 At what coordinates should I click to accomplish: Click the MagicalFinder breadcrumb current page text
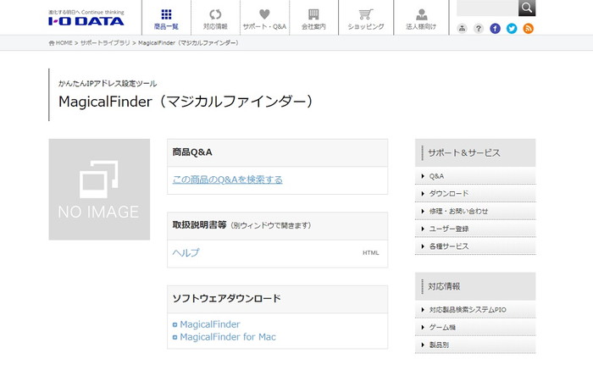click(x=188, y=43)
